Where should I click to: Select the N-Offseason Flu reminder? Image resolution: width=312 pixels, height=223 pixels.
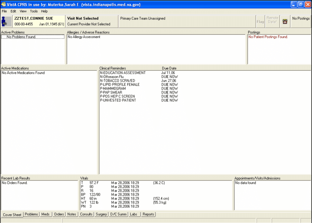point(112,77)
